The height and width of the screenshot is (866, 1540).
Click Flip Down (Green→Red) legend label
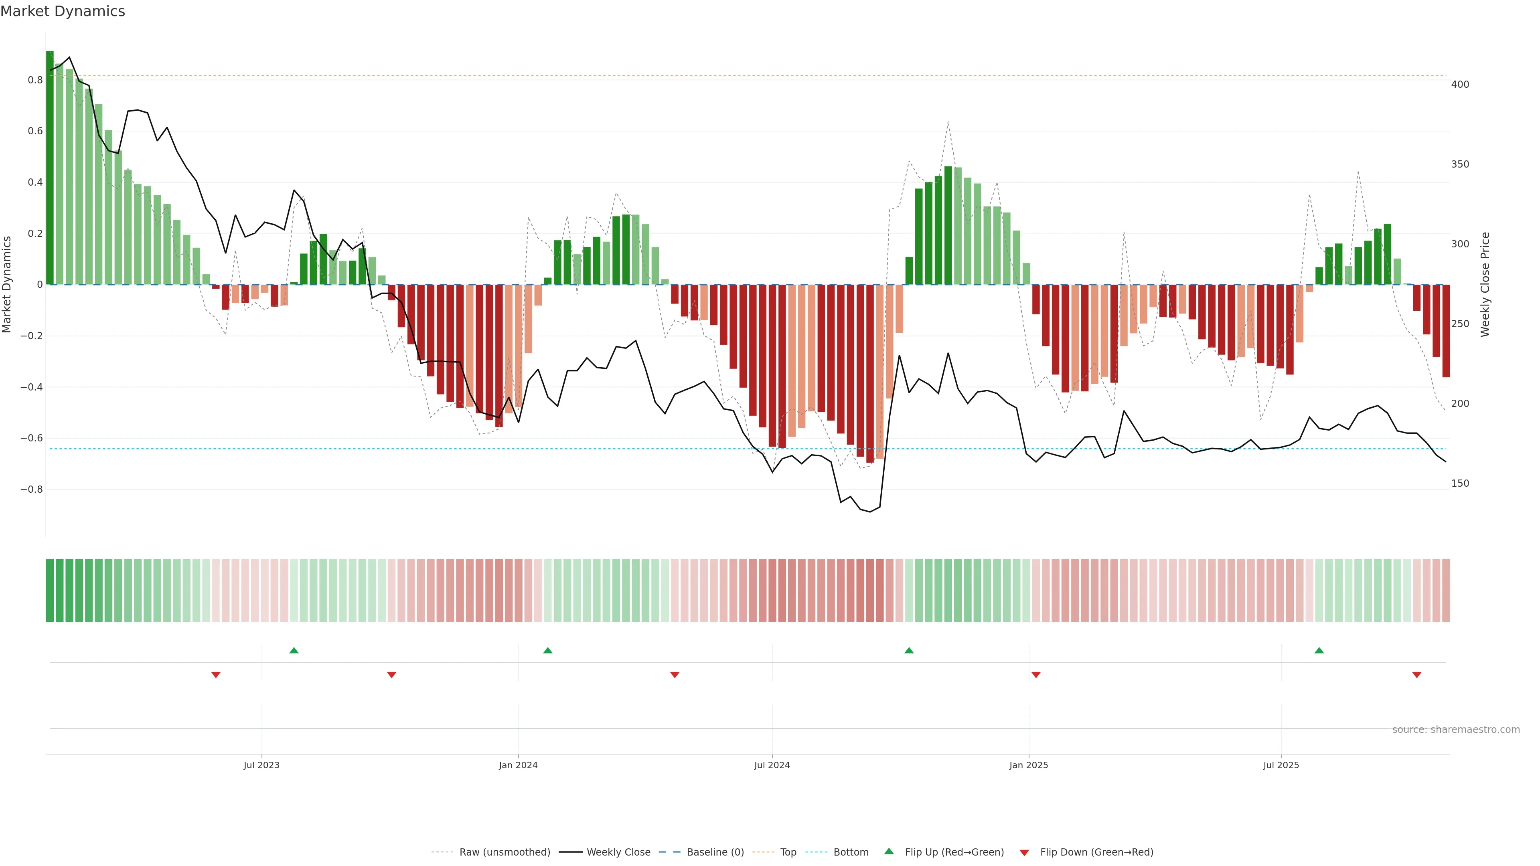tap(1096, 852)
